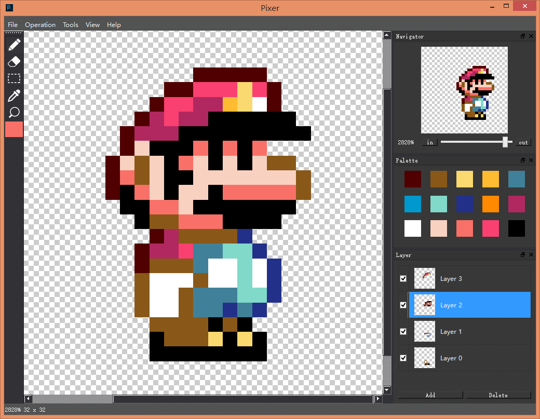540x419 pixels.
Task: Click the zoom 'out' button in Navigator
Action: click(523, 142)
